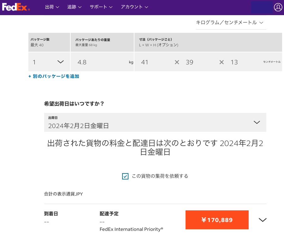Click the length field showing 41
284x234 pixels.
click(x=156, y=62)
